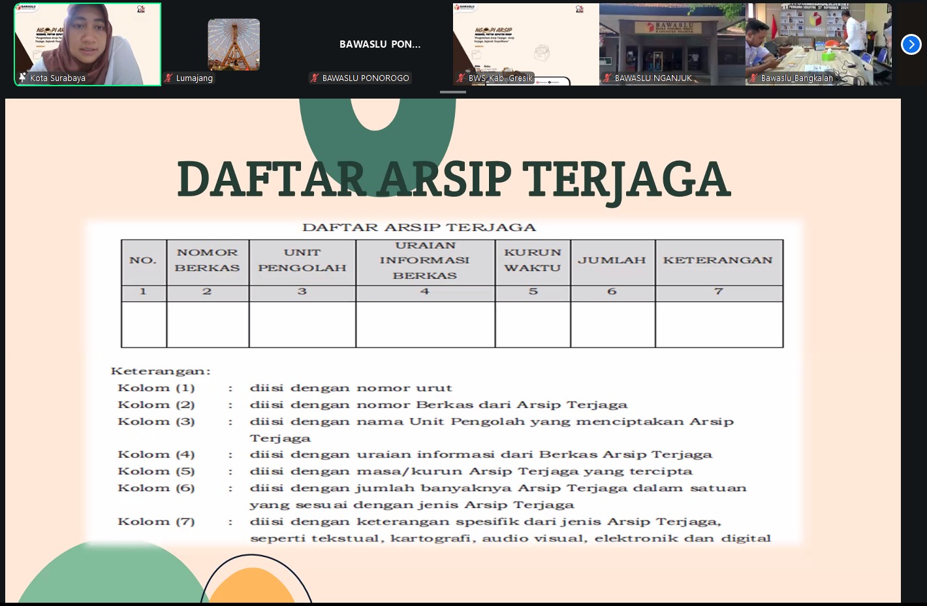Image resolution: width=927 pixels, height=606 pixels.
Task: Click the BAWASLU PON... participant name tile
Action: coord(380,44)
